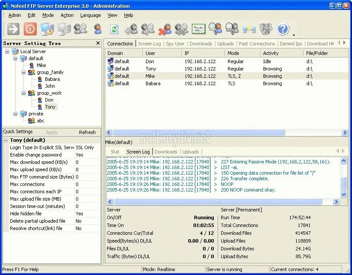Click the find user magnifier icon
Image resolution: width=352 pixels, height=275 pixels.
(x=215, y=29)
